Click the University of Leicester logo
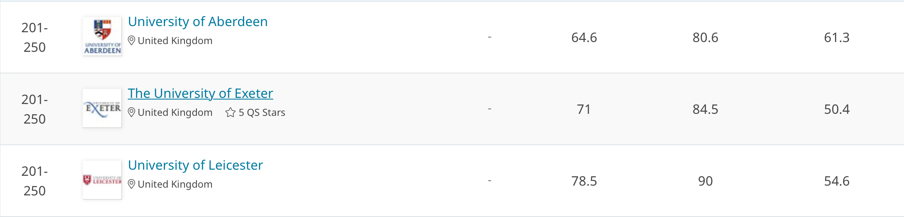 [x=102, y=180]
